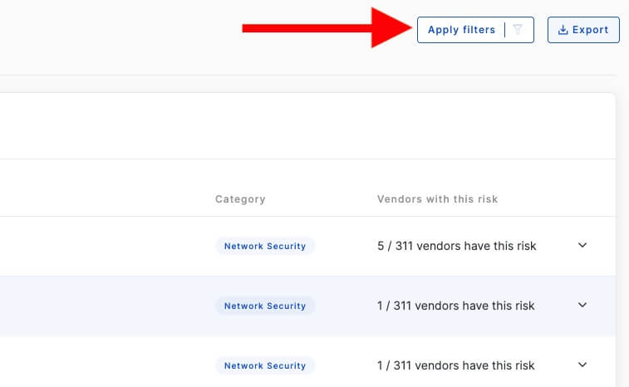
Task: Click the Export button
Action: pos(583,30)
